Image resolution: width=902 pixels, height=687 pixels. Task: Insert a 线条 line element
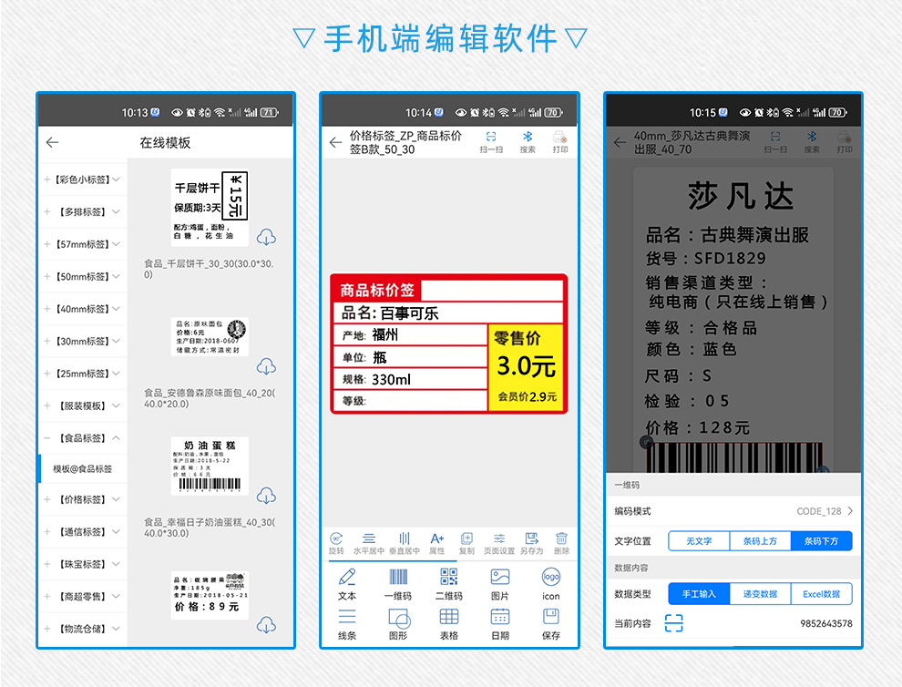click(x=347, y=624)
